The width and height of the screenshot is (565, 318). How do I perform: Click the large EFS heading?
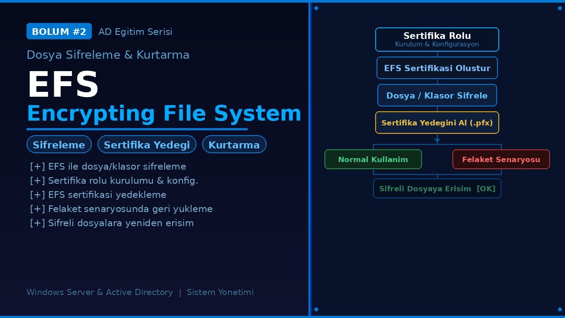tap(63, 85)
